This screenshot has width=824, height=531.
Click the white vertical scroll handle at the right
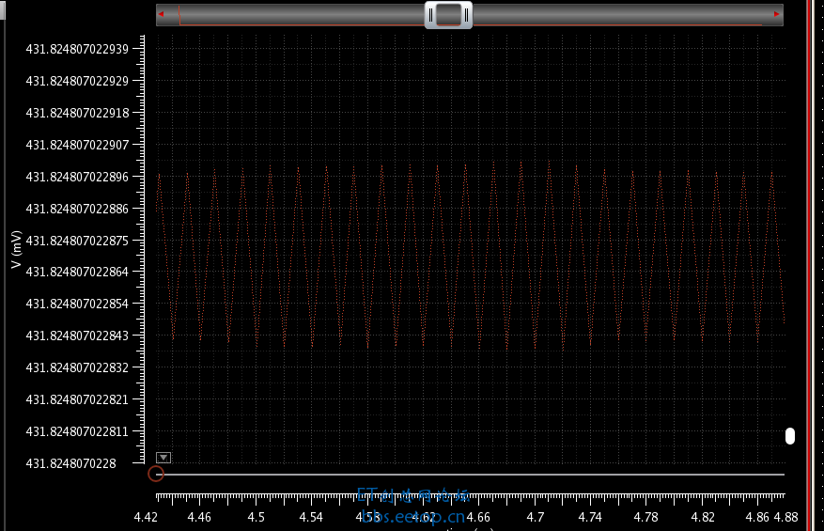click(790, 436)
